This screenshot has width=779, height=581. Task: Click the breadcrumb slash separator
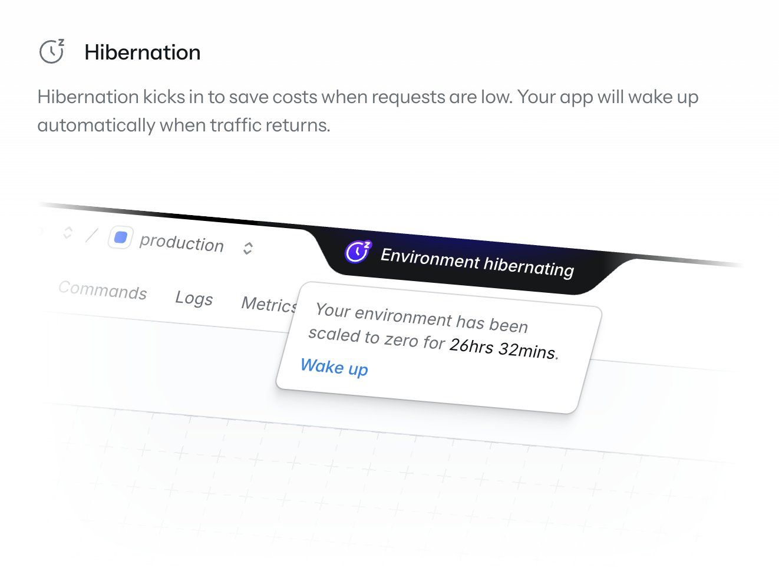[x=91, y=235]
